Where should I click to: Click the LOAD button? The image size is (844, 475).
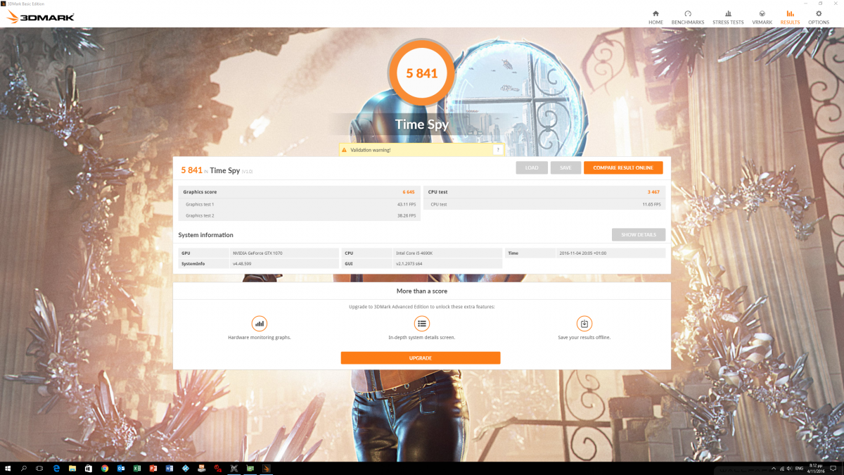click(532, 167)
